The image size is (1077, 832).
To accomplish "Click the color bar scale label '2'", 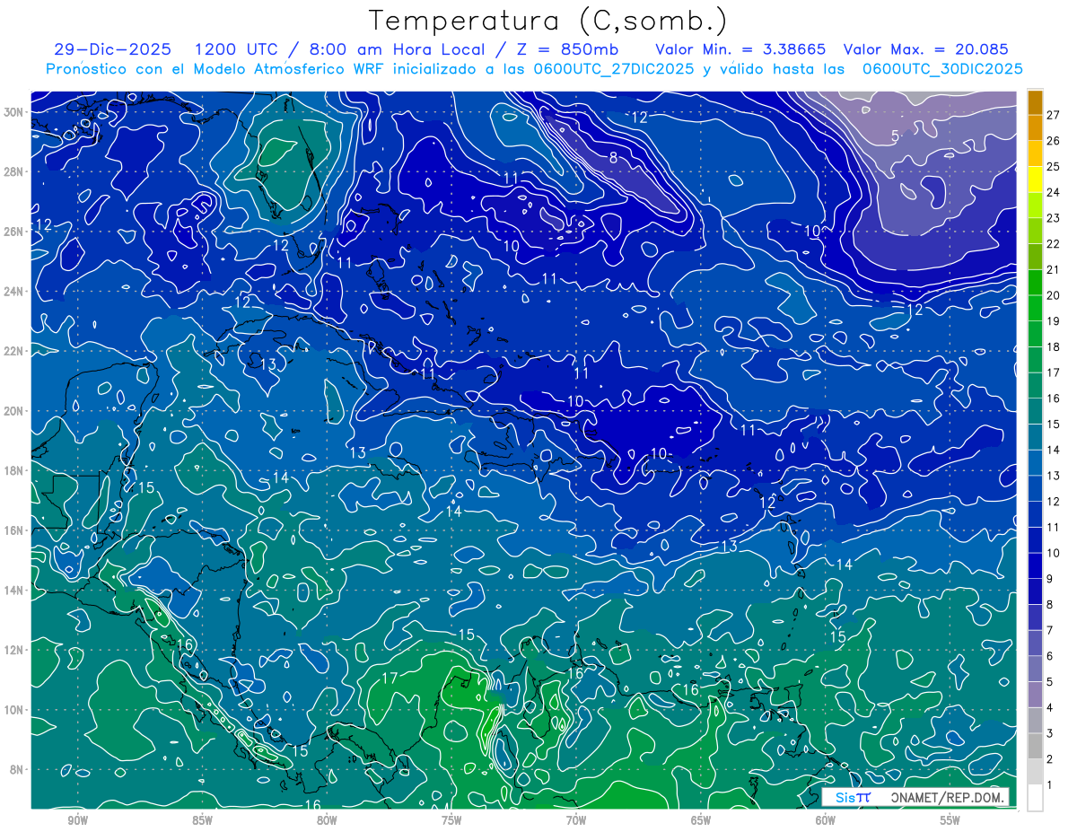I will point(1051,759).
